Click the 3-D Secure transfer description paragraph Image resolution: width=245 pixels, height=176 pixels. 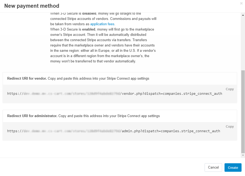point(103,45)
